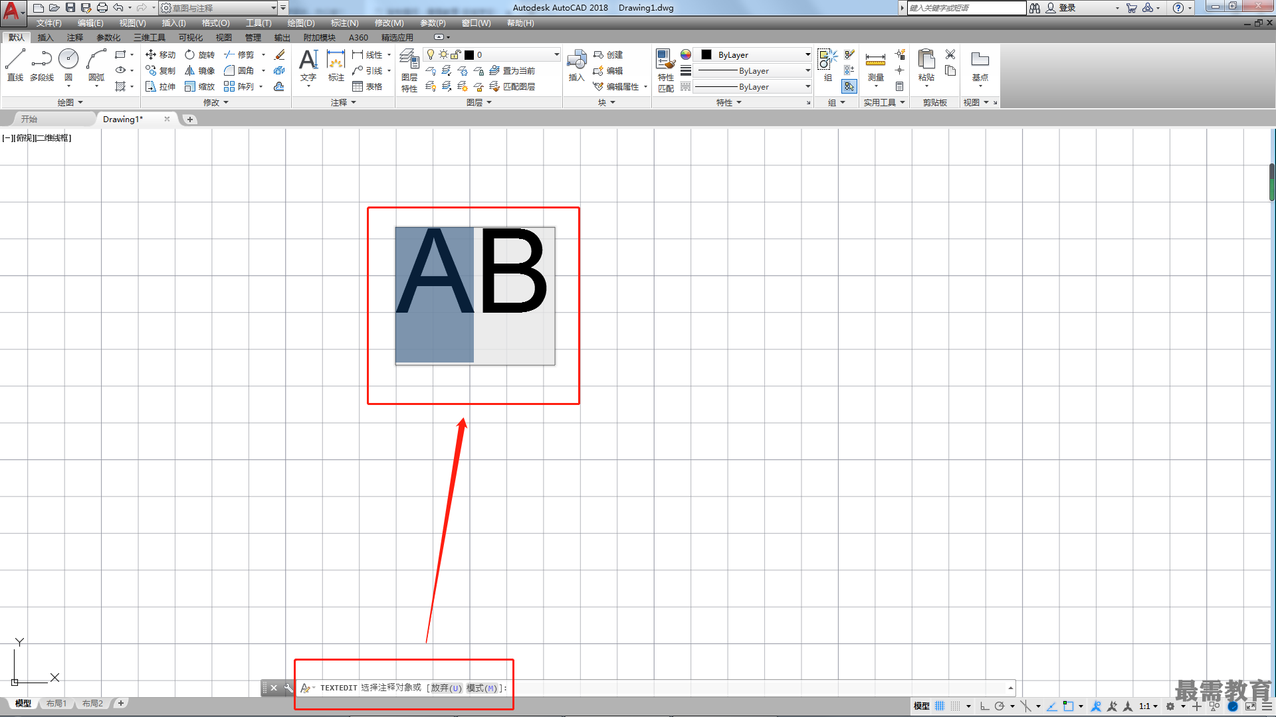
Task: Select the Arc (圆弧) tool
Action: (x=96, y=65)
